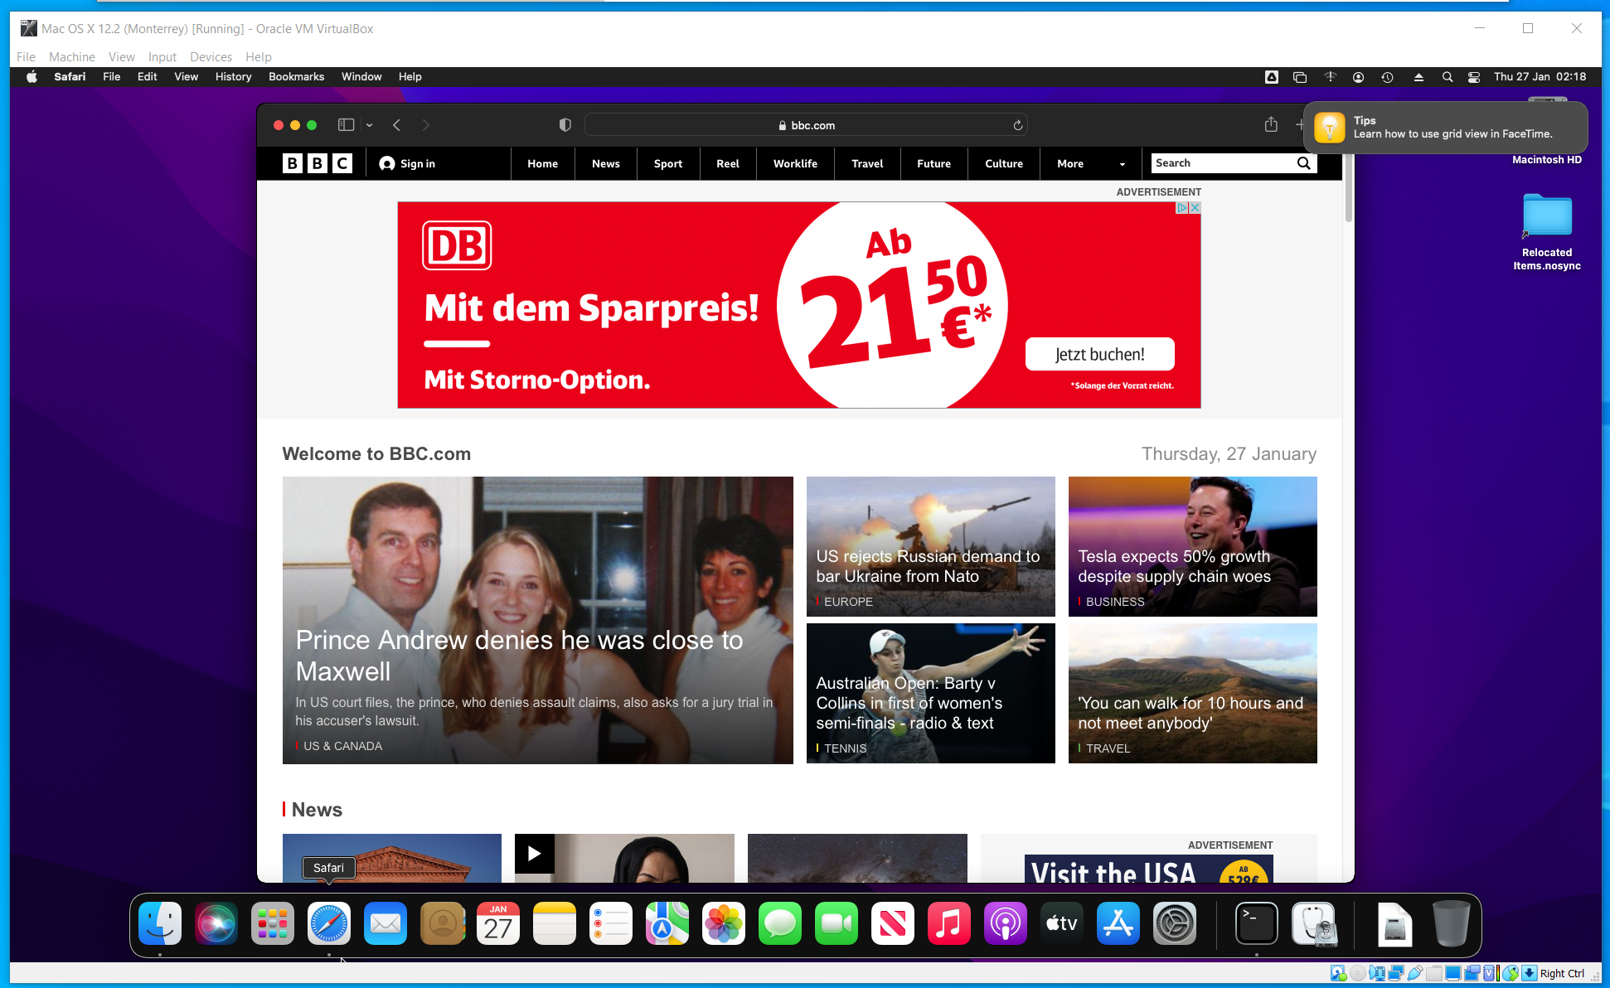Launch the Music app from Dock
1610x988 pixels.
click(x=949, y=923)
